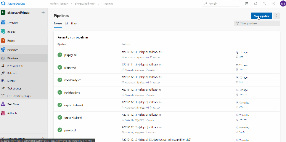This screenshot has width=286, height=142.
Task: Focus the Search field in the header
Action: pos(221,3)
